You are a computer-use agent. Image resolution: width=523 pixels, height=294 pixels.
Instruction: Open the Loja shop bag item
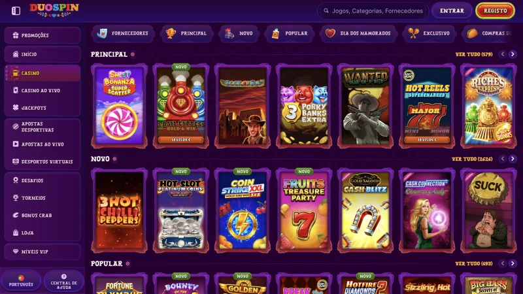pos(42,233)
